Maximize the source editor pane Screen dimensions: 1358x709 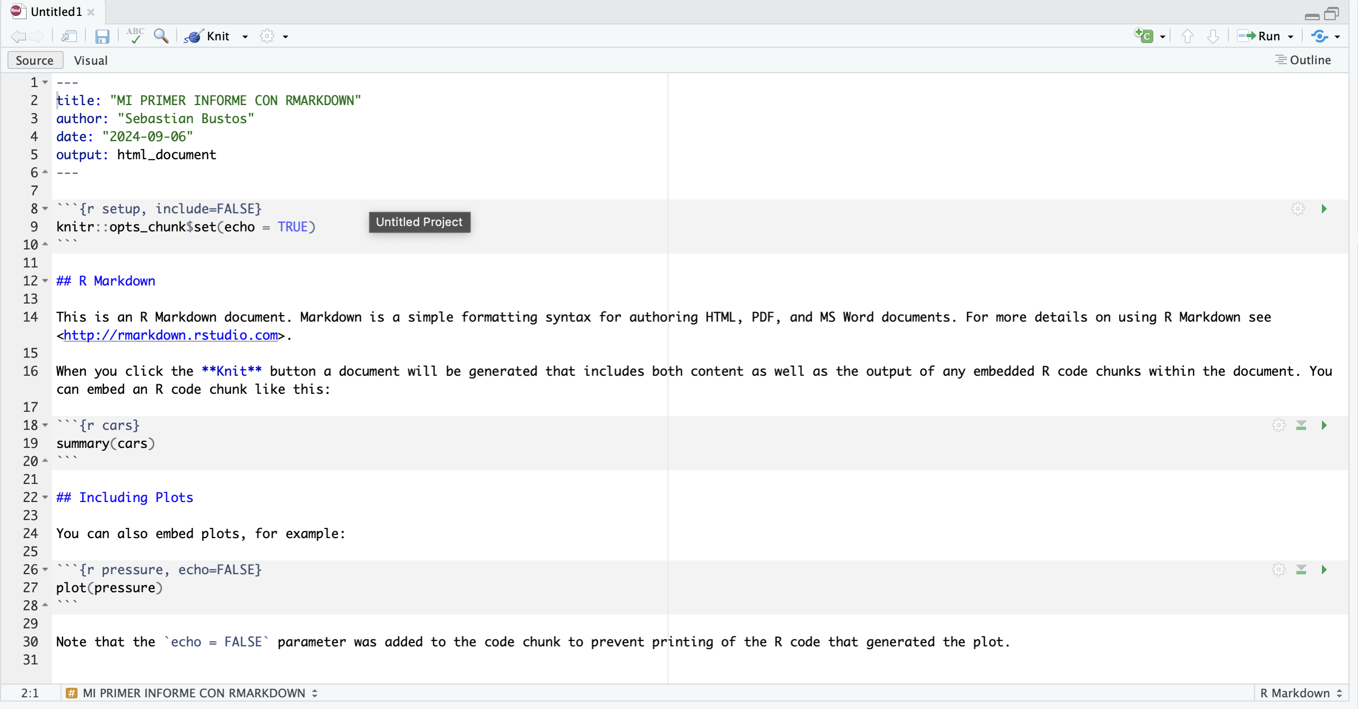1332,13
